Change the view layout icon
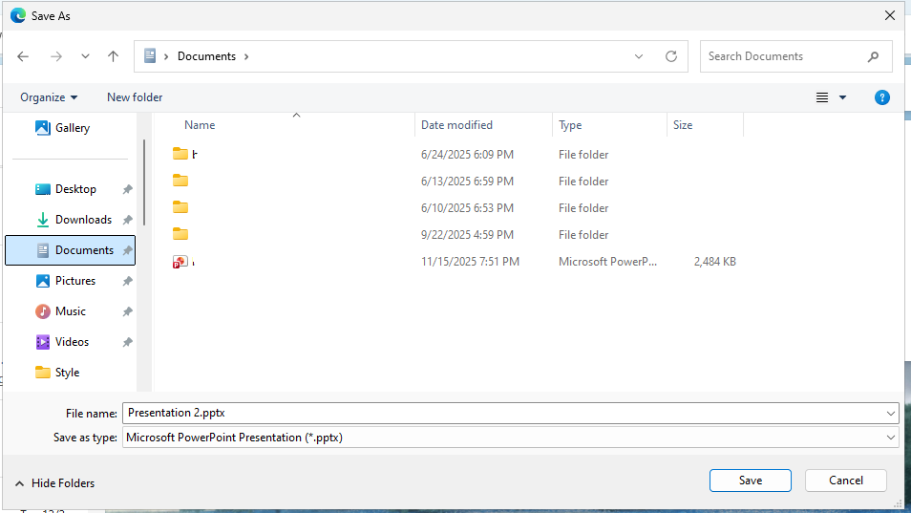Viewport: 911px width, 513px height. [x=822, y=97]
